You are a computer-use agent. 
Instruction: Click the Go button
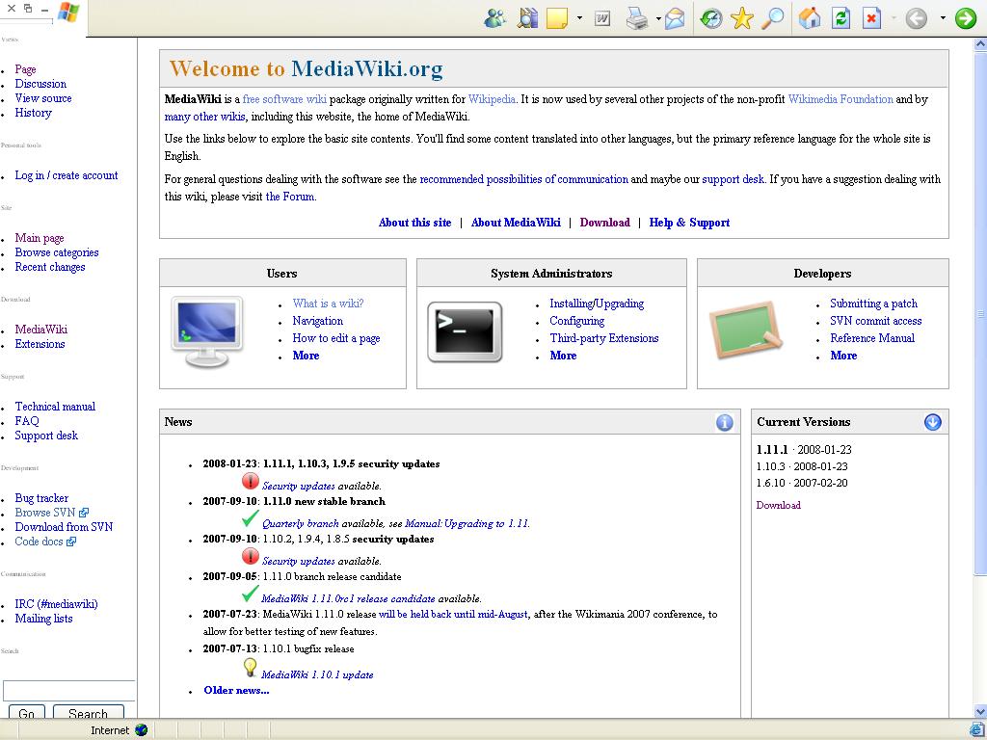26,712
